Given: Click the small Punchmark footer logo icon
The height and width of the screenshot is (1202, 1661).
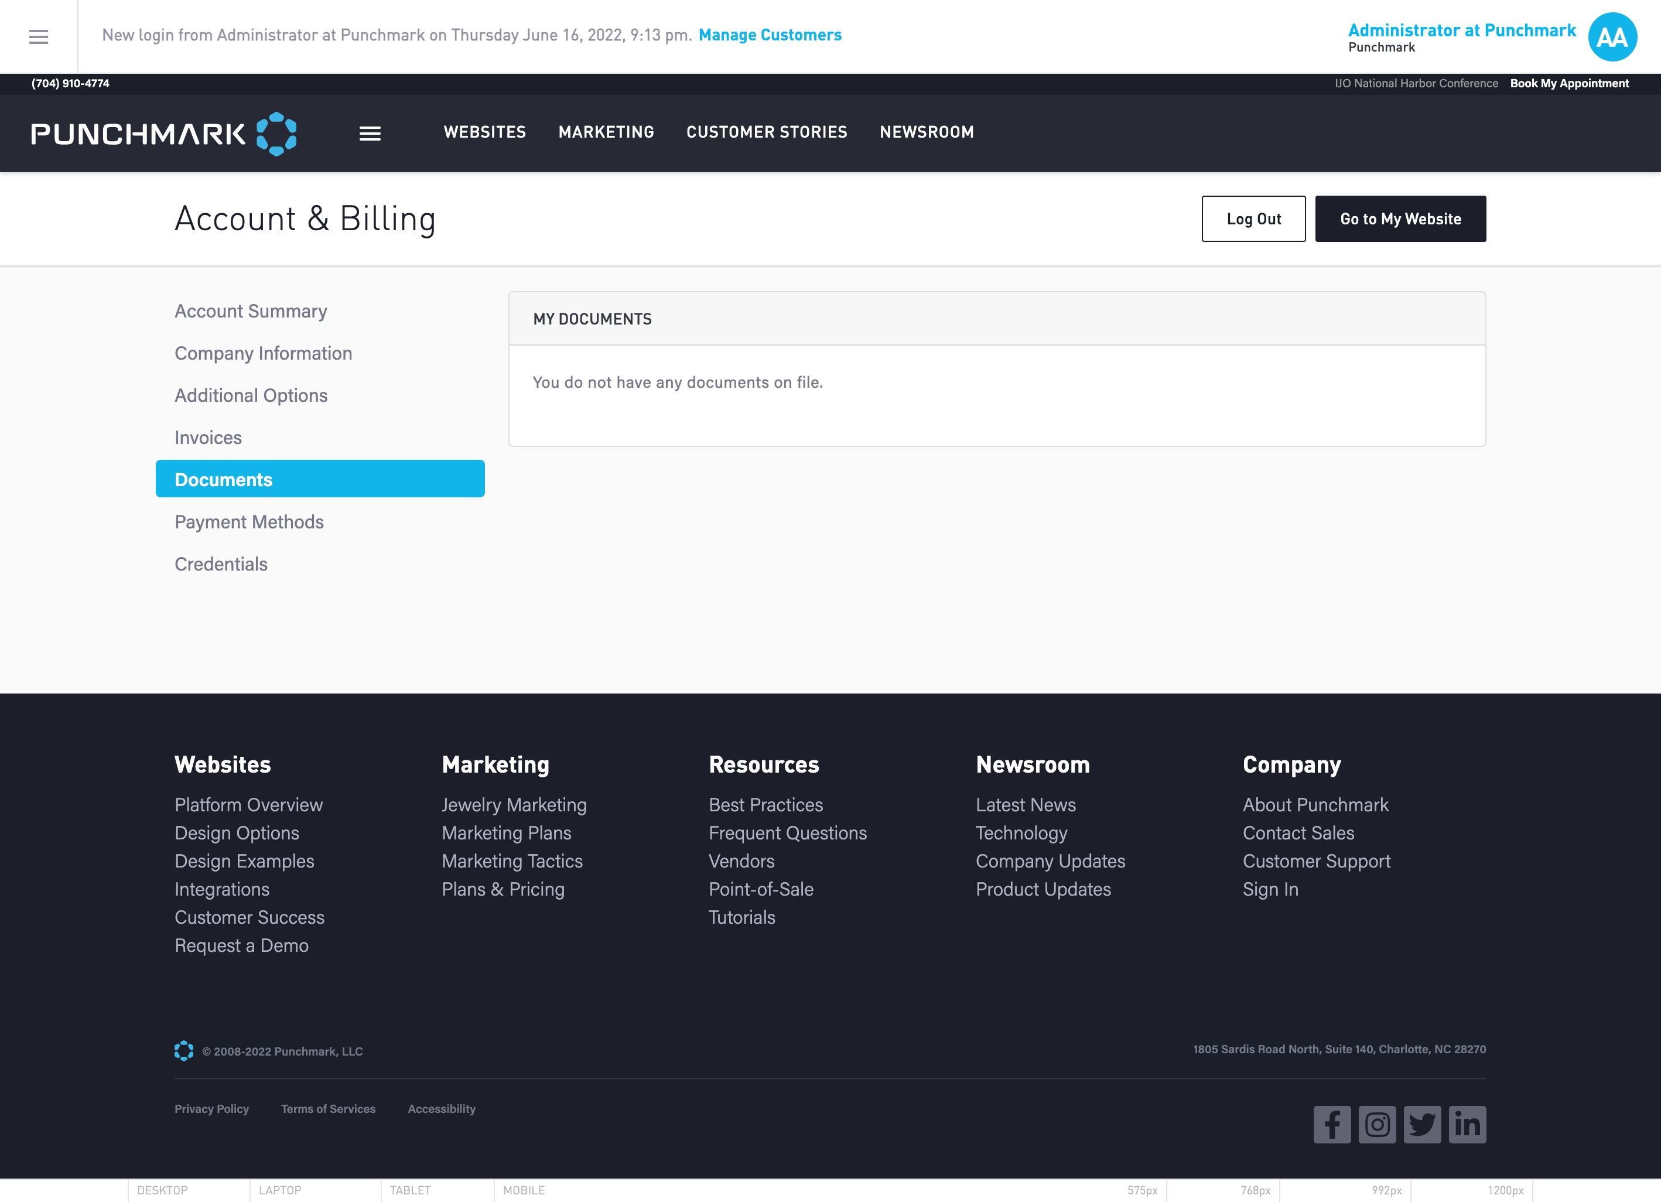Looking at the screenshot, I should click(x=184, y=1050).
